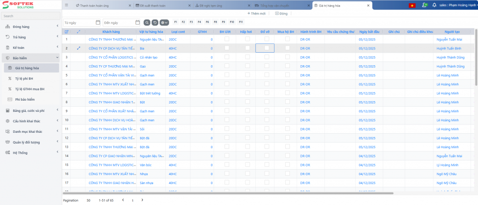Open the sales user account dropdown
Image resolution: width=478 pixels, height=205 pixels.
tap(451, 6)
